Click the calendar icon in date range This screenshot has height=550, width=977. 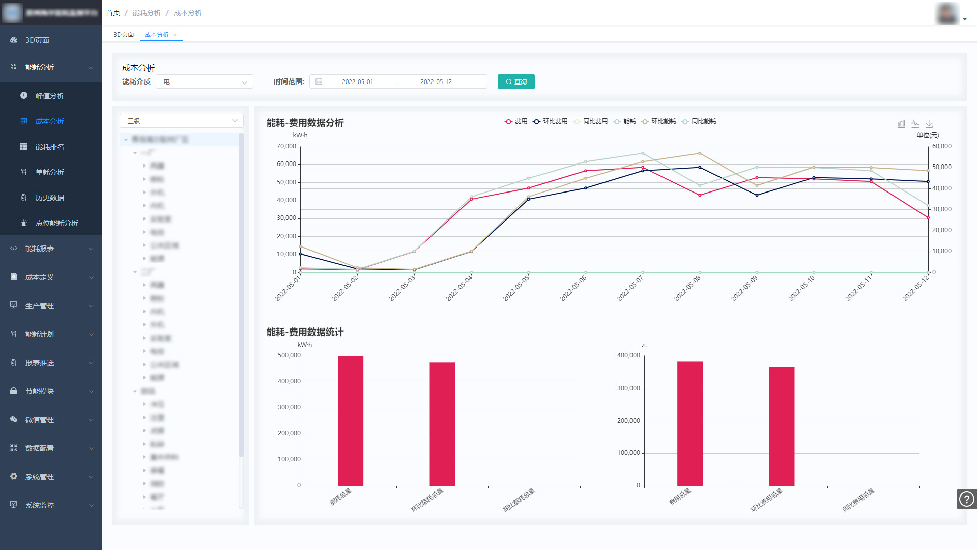[x=319, y=81]
